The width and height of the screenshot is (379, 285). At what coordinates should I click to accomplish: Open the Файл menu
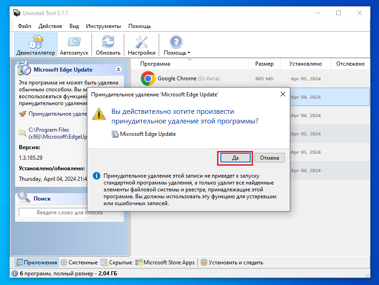click(x=25, y=26)
